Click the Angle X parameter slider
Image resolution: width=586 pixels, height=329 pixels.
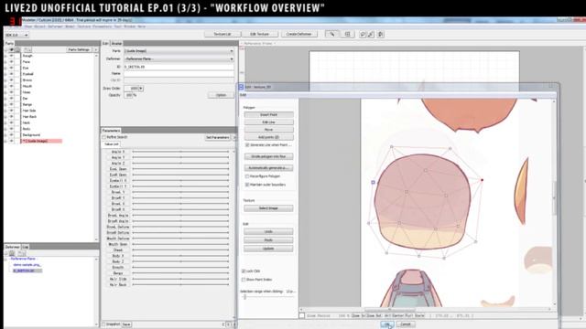coord(181,152)
